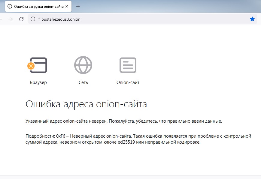Click the 'Браузер' label

[x=38, y=82]
